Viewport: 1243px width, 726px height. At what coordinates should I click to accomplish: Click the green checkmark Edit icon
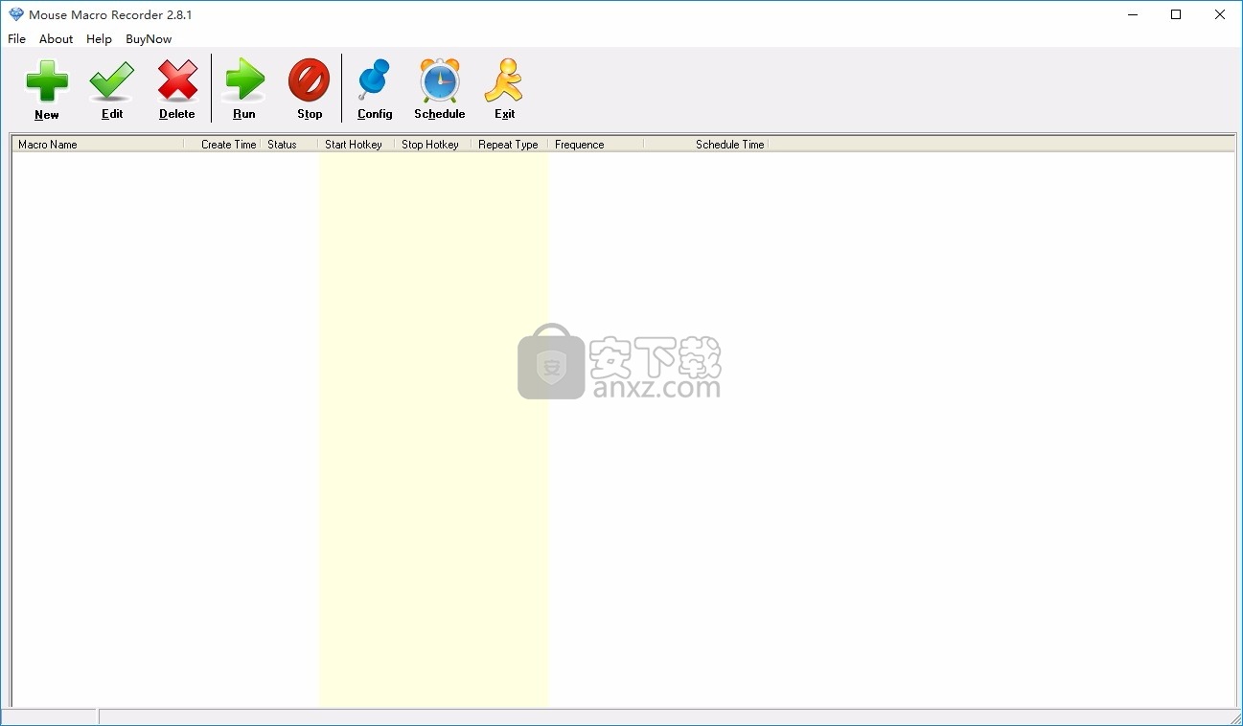[x=112, y=81]
